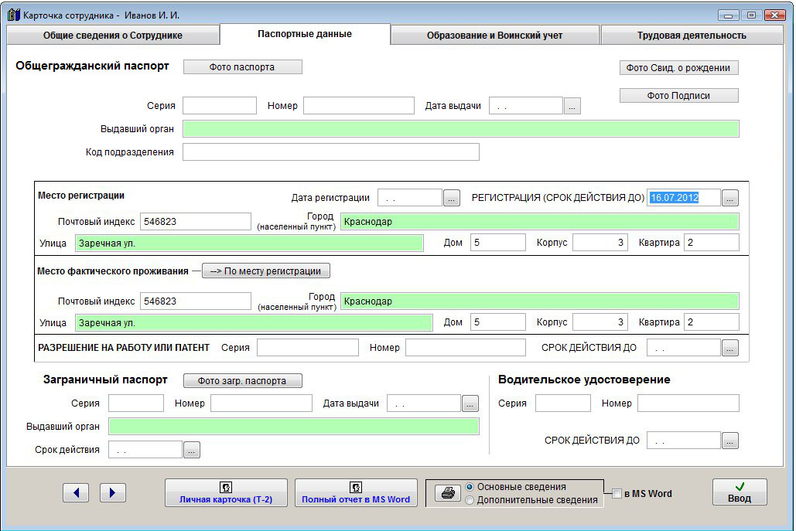Click the driver license Номер field
Image resolution: width=796 pixels, height=531 pixels.
click(688, 403)
